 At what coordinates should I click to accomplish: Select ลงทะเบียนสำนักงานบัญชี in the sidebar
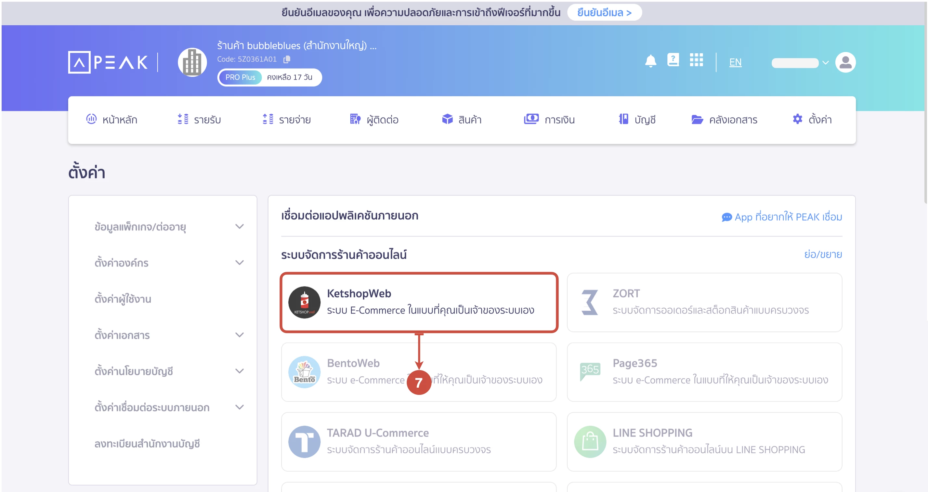(x=147, y=443)
